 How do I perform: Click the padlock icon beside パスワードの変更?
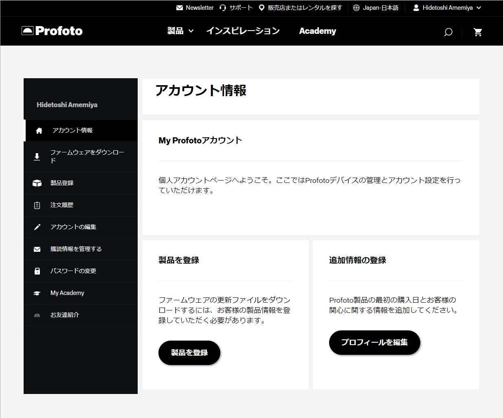pyautogui.click(x=37, y=271)
